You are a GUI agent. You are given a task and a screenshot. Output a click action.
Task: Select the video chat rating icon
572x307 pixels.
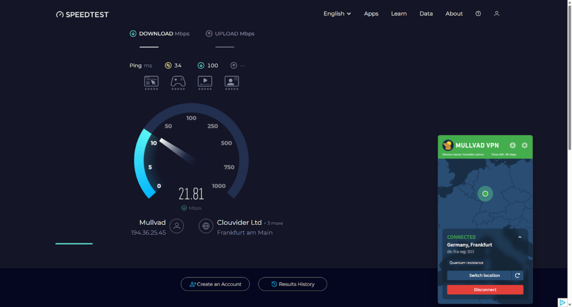coord(232,83)
